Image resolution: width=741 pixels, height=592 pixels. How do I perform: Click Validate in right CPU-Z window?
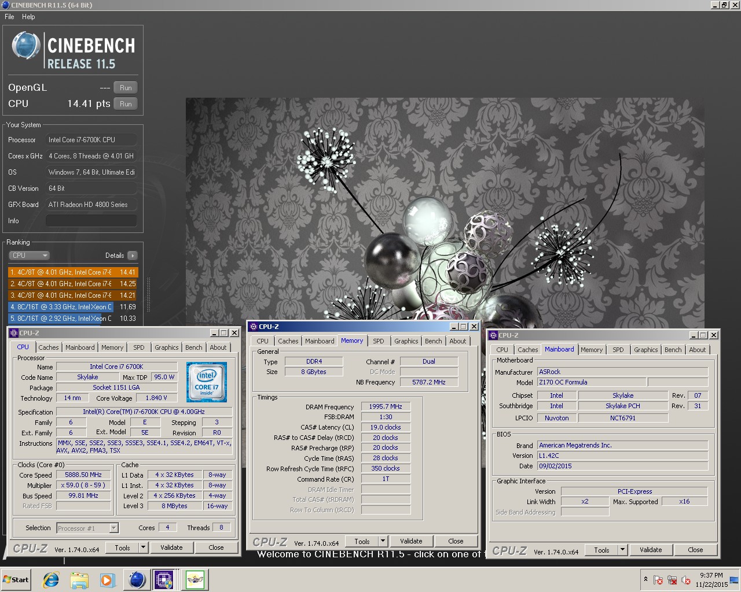point(651,550)
